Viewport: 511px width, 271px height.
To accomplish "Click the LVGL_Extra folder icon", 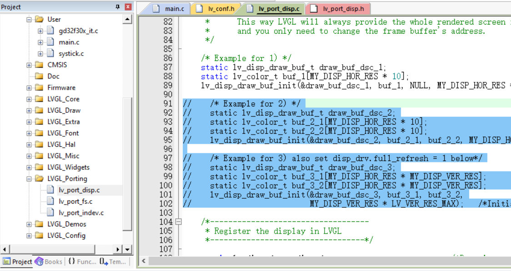I will click(x=39, y=122).
